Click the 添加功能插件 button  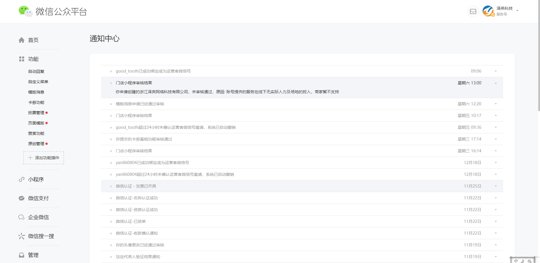[44, 158]
